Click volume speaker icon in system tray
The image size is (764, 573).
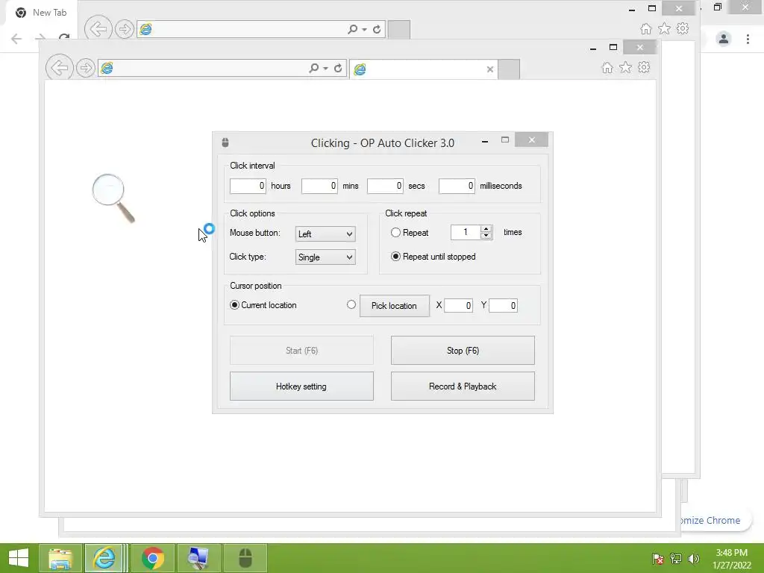click(694, 559)
